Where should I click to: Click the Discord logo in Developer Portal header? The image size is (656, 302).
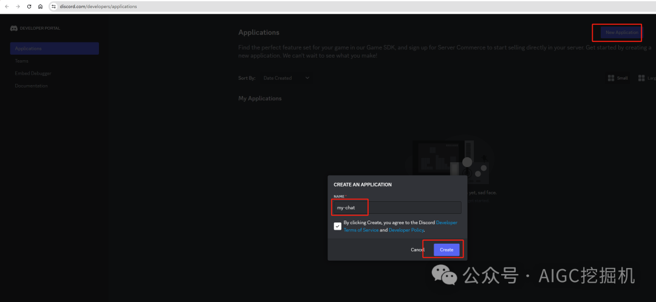click(x=14, y=28)
